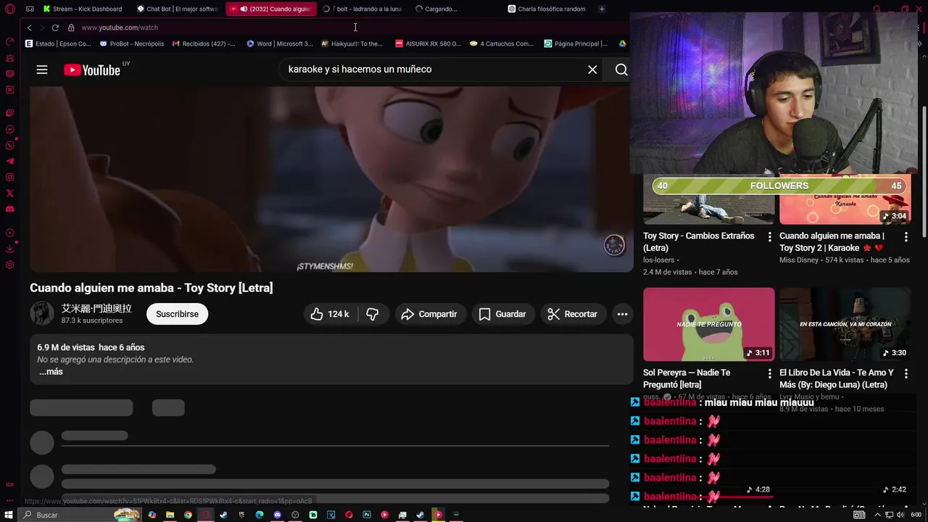This screenshot has height=522, width=928.
Task: Open File Explorer from the taskbar
Action: click(170, 515)
